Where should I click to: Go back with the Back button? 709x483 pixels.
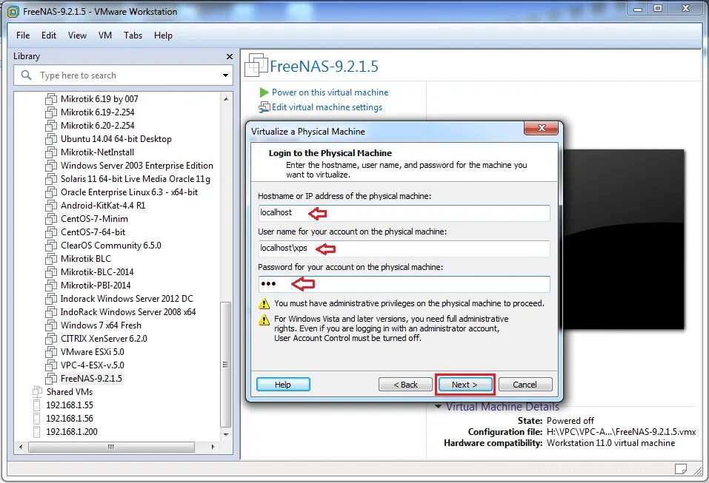point(405,385)
